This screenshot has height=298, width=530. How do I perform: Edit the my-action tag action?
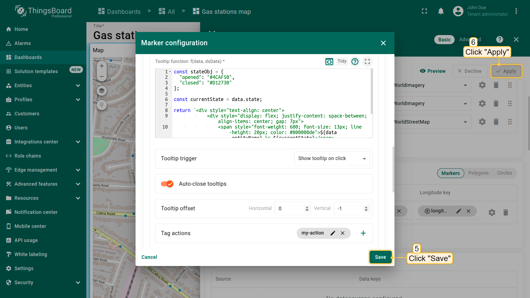point(333,233)
